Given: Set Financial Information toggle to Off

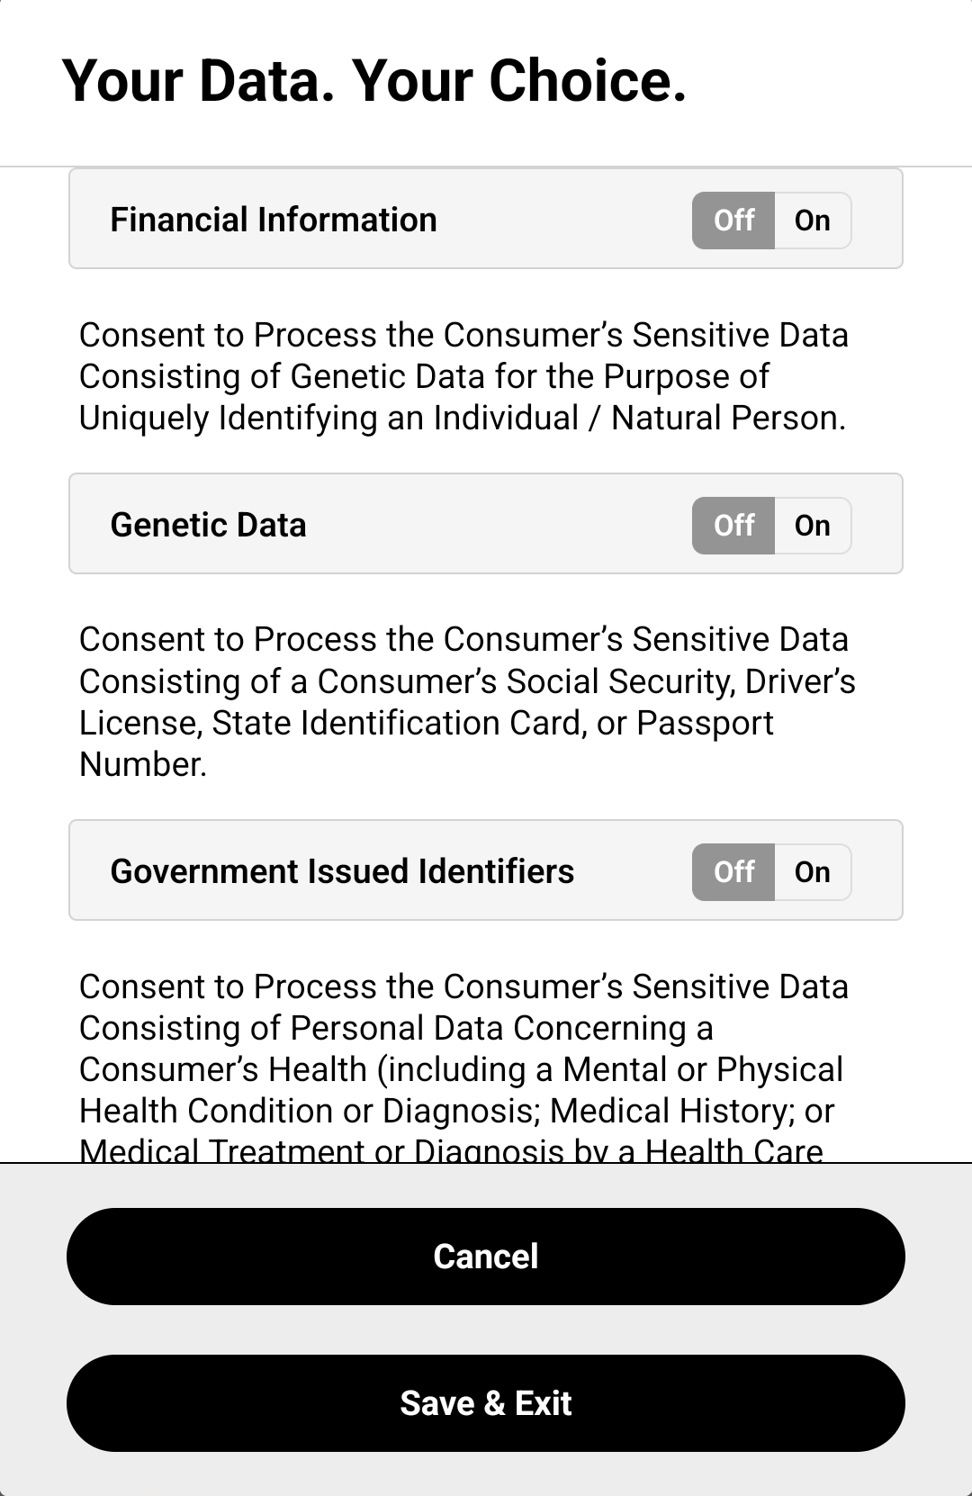Looking at the screenshot, I should click(733, 221).
